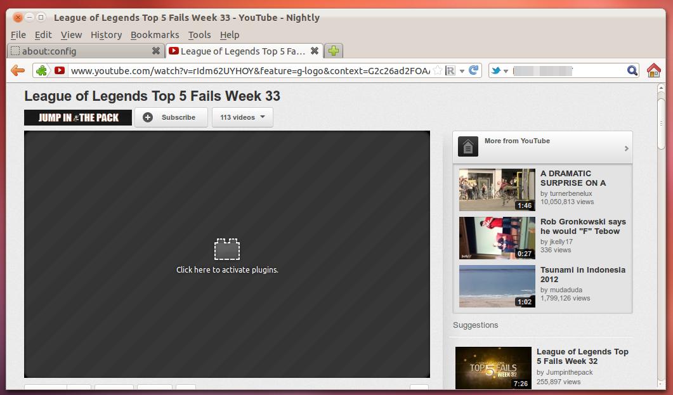Open the Bookmarks menu

coord(155,35)
